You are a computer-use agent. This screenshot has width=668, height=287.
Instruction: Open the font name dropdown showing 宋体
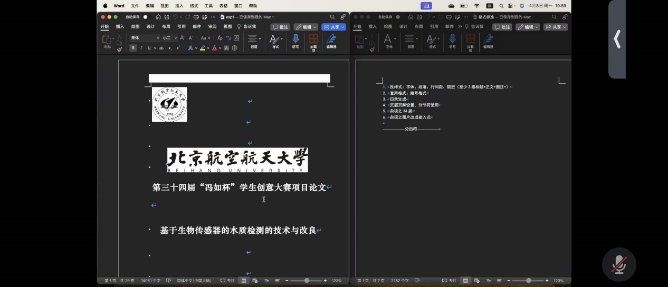point(145,38)
